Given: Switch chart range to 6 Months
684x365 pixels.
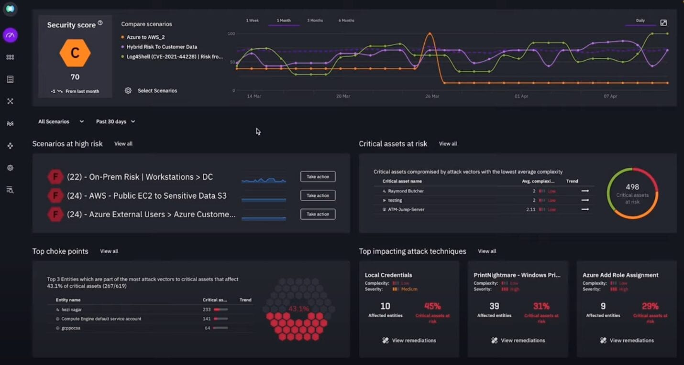Looking at the screenshot, I should click(x=346, y=21).
